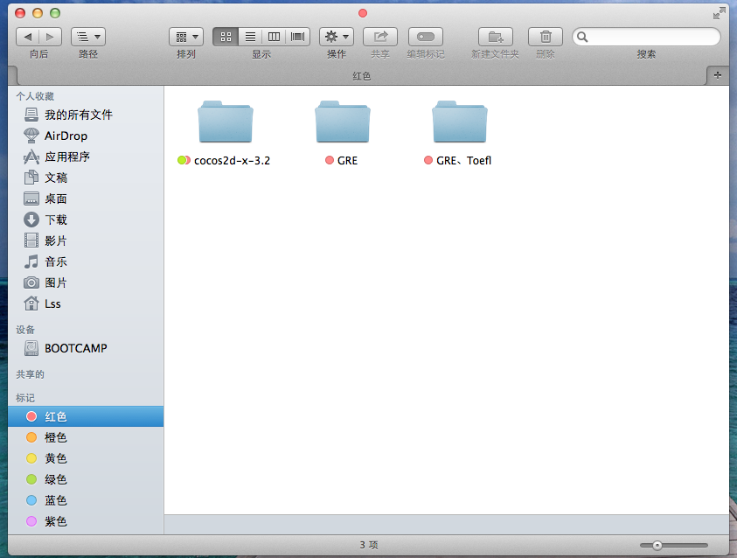The width and height of the screenshot is (737, 558).
Task: Open AirDrop in sidebar
Action: tap(86, 136)
